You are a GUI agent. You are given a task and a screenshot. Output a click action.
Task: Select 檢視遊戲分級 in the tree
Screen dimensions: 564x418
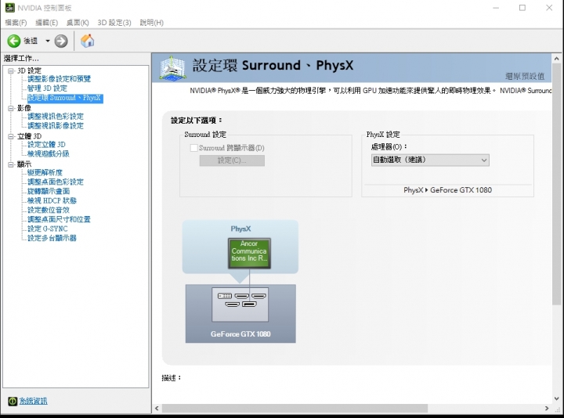[x=49, y=153]
